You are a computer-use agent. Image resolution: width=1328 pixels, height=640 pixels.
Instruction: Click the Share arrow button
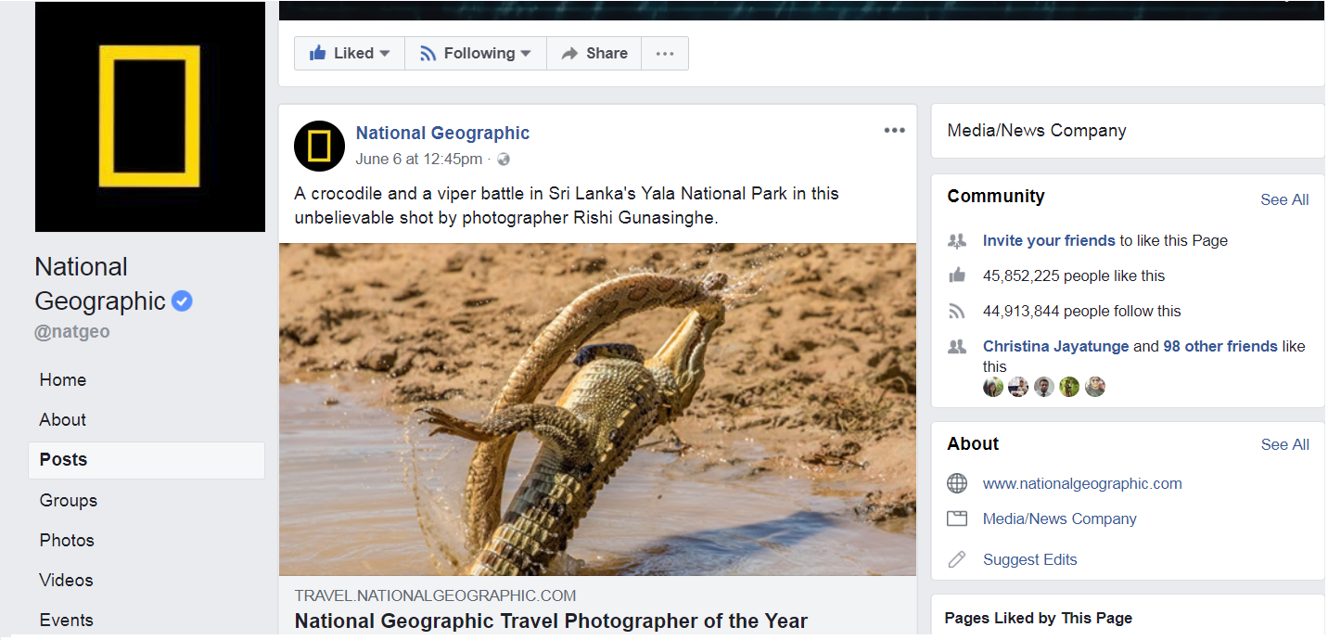tap(594, 54)
